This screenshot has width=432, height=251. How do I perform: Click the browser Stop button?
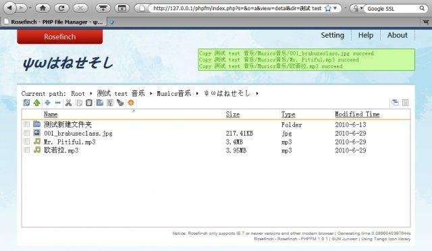click(x=80, y=8)
